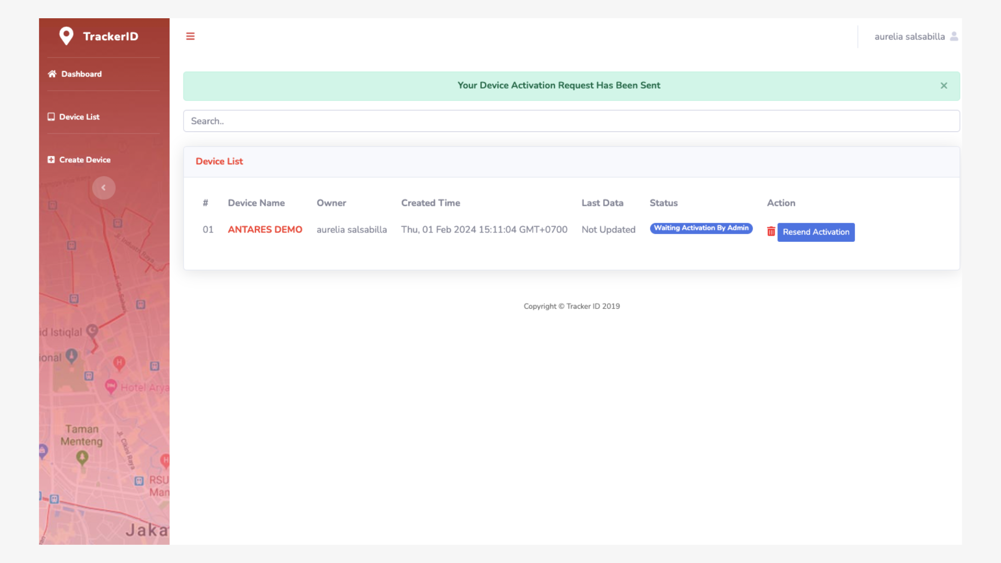
Task: Click the TrackerID brand title text
Action: pos(111,36)
